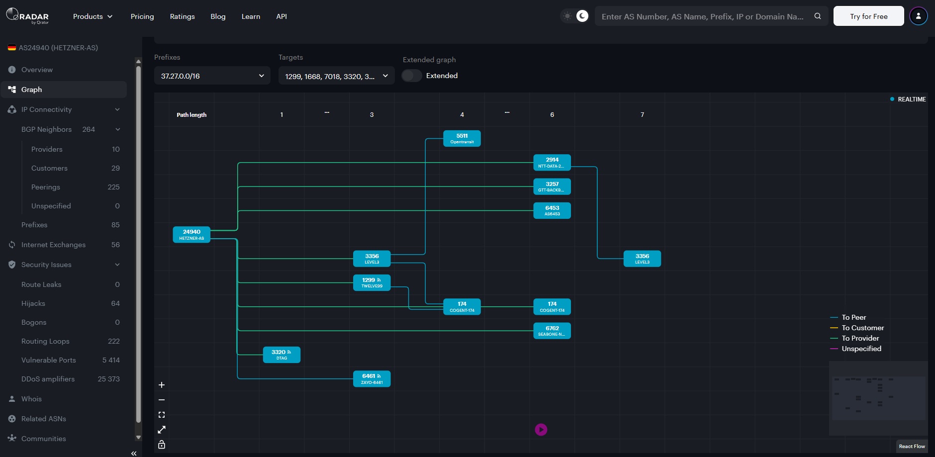Click the search magnifier icon
The width and height of the screenshot is (935, 457).
click(x=818, y=16)
